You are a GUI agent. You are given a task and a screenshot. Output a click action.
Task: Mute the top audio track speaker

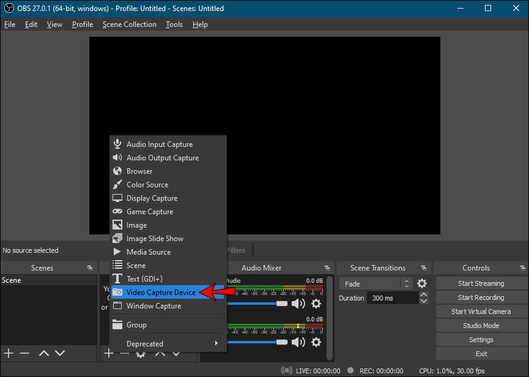298,304
